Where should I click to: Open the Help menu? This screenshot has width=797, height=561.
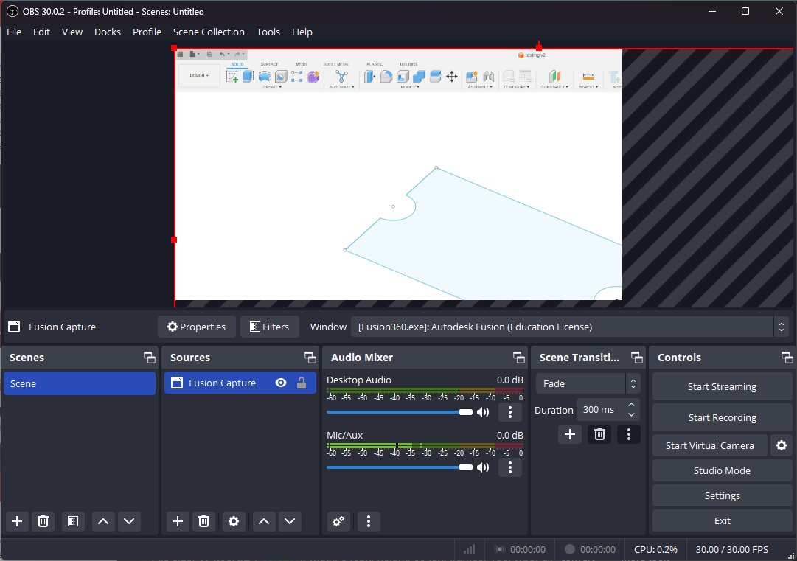tap(302, 32)
